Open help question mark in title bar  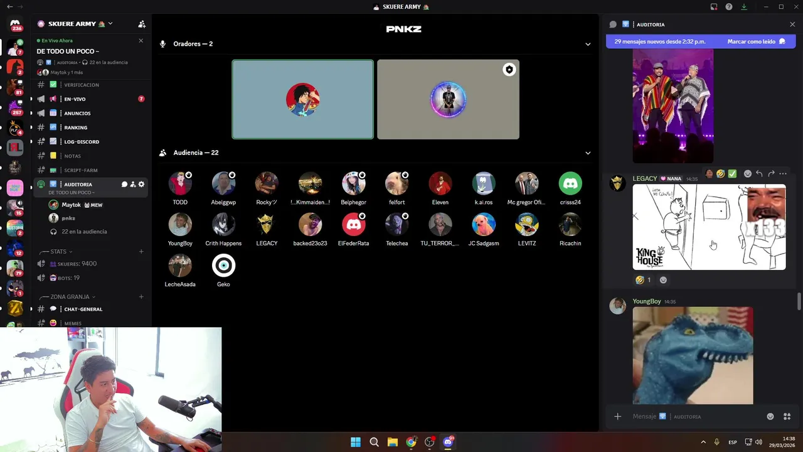[729, 7]
